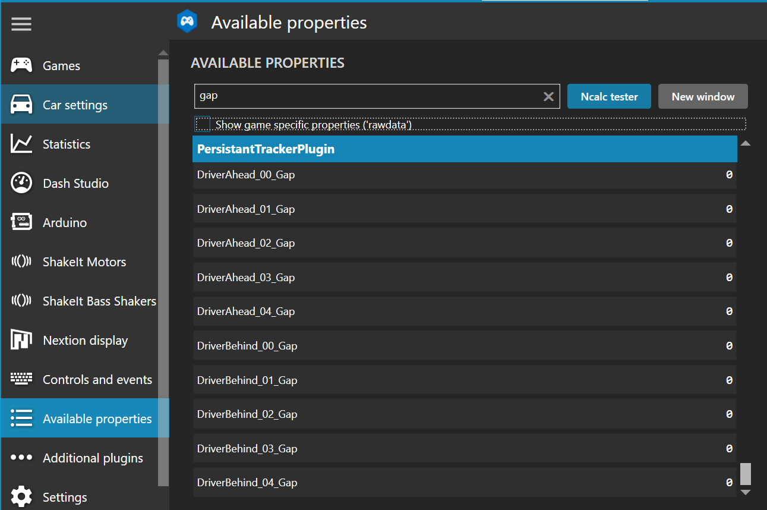Select DriverAhead_03_Gap property row
767x510 pixels.
click(x=465, y=278)
